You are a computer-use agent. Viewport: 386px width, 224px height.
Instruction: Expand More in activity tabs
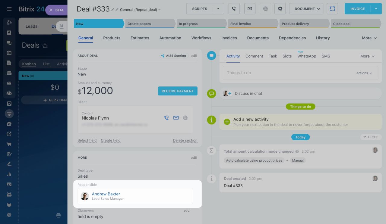pos(368,56)
